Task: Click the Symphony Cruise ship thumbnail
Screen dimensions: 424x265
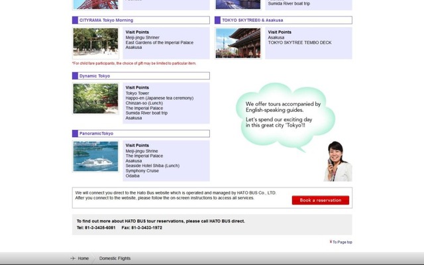Action: point(95,156)
